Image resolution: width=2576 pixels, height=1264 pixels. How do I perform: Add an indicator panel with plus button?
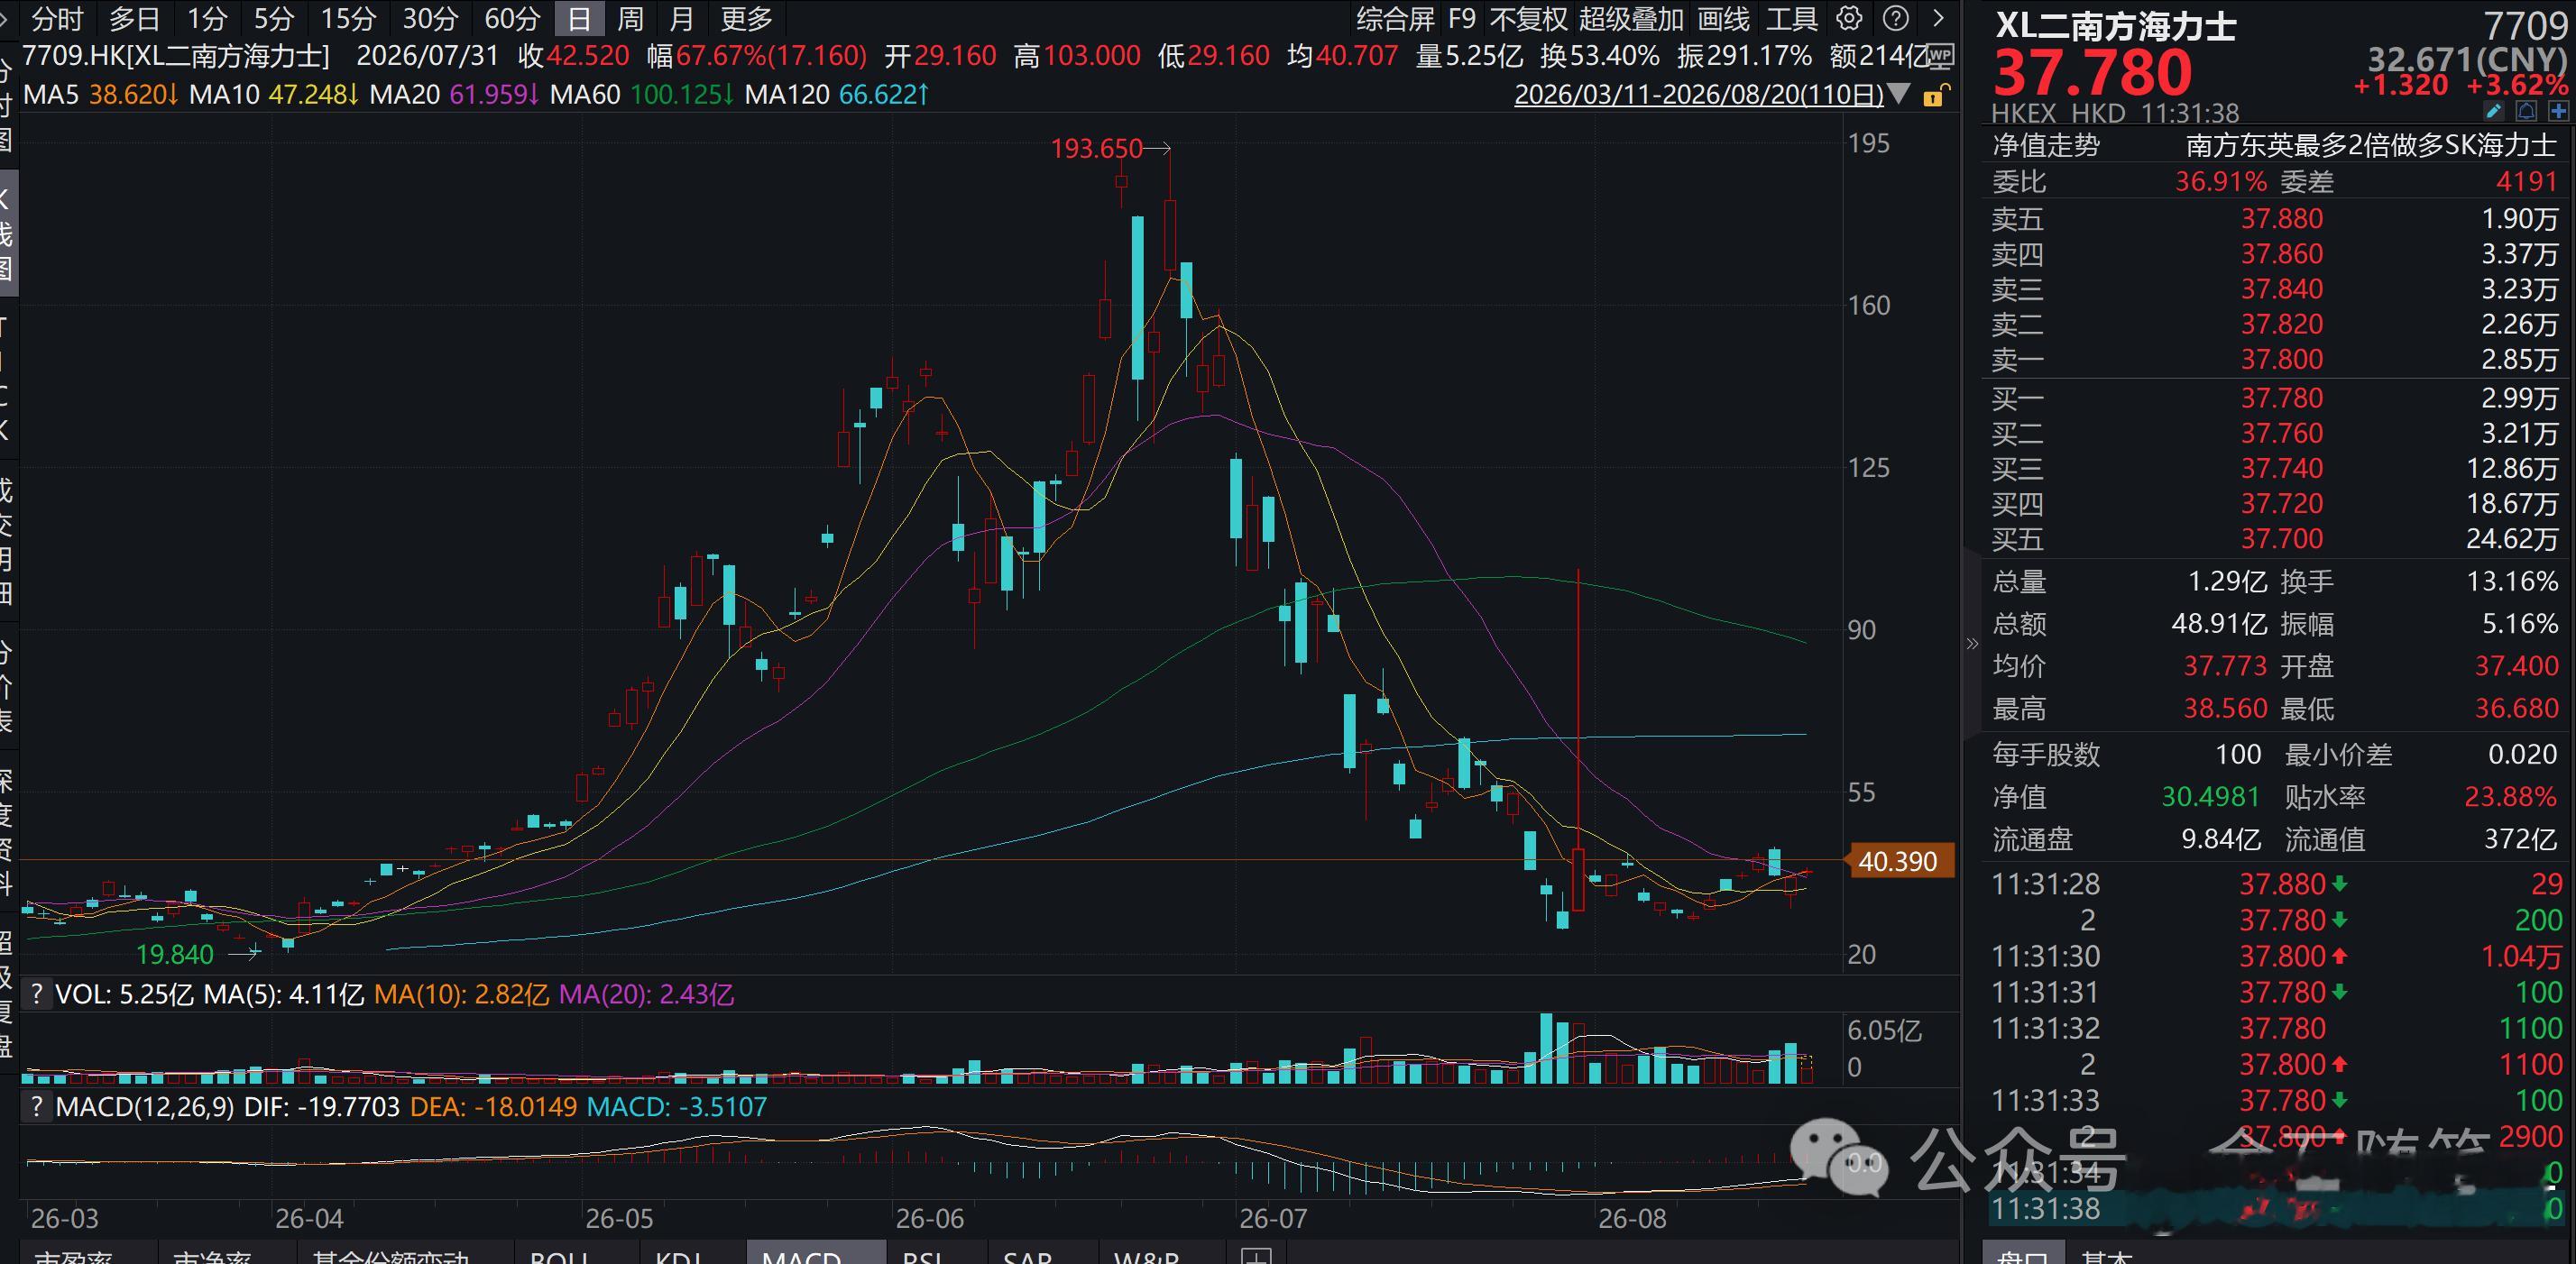(x=1257, y=1254)
